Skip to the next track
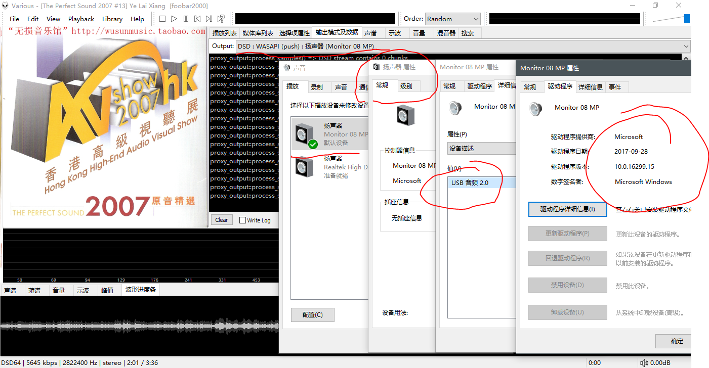 click(209, 19)
